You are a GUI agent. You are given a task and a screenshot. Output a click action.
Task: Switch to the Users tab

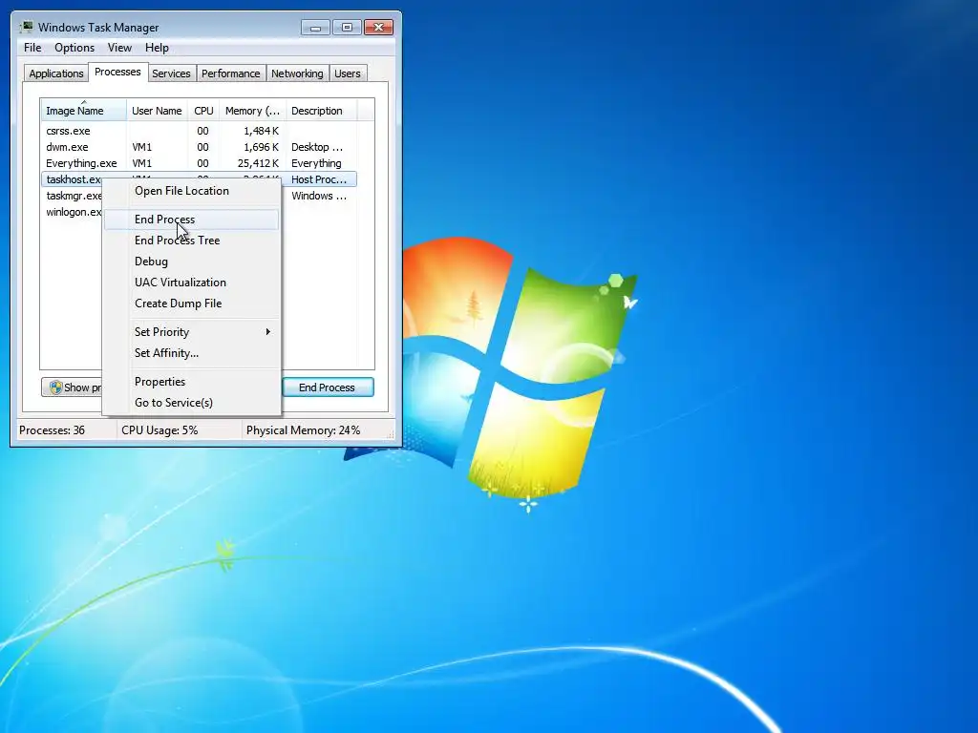click(x=347, y=73)
